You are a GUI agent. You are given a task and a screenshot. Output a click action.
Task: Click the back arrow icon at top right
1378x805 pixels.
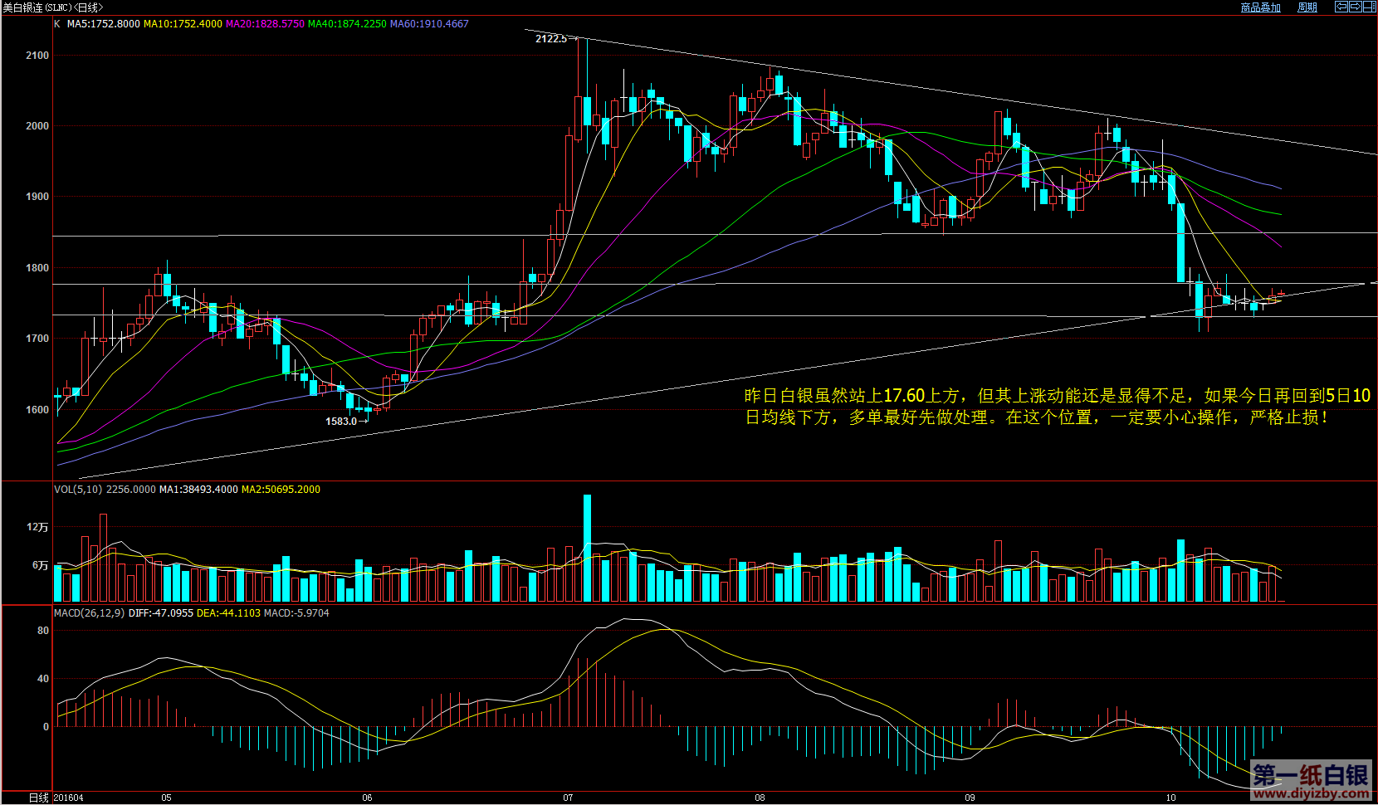click(1341, 7)
